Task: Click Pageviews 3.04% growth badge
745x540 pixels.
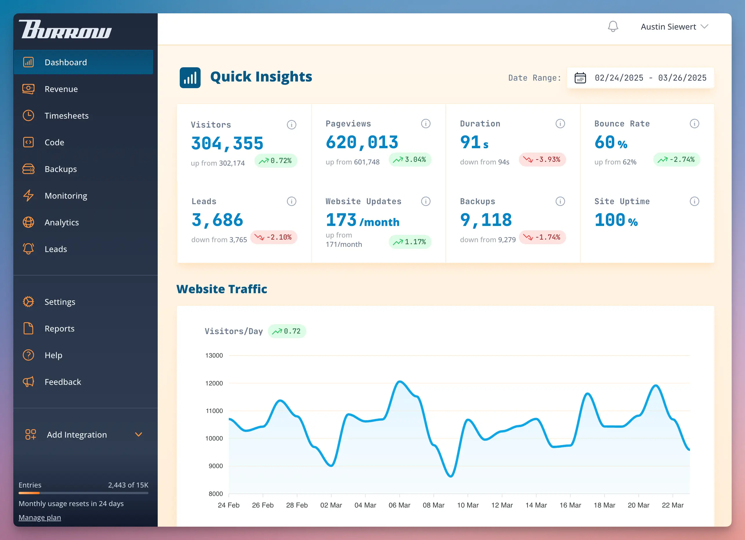Action: point(410,160)
